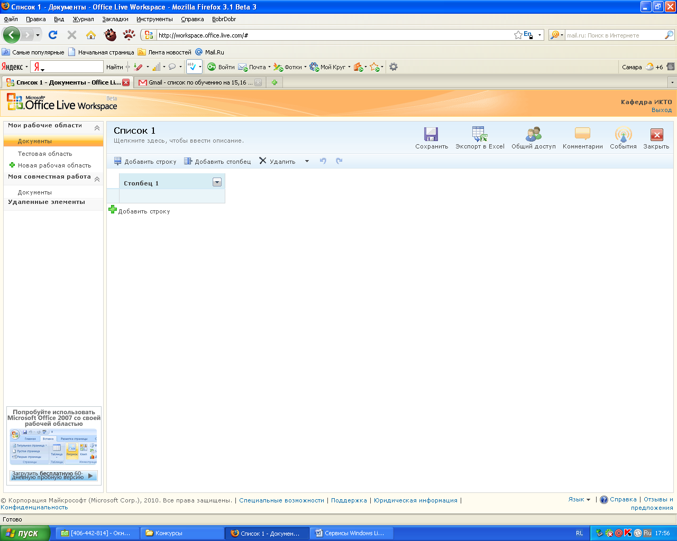Reload the page with refresh icon
The height and width of the screenshot is (541, 677).
pos(53,35)
